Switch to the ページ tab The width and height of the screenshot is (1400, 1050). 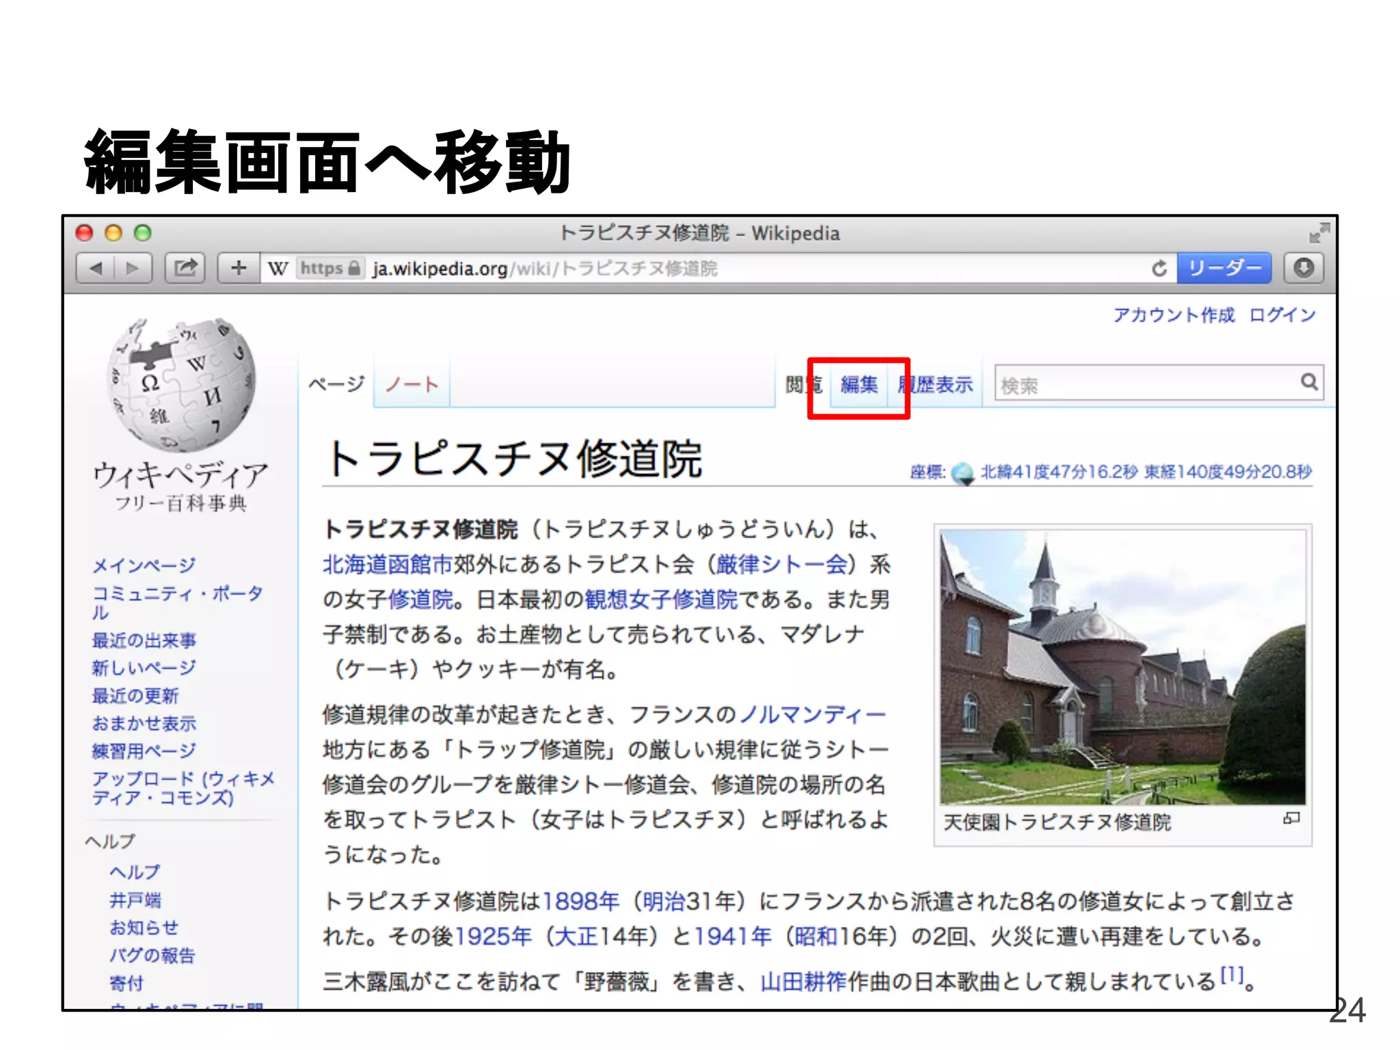336,384
